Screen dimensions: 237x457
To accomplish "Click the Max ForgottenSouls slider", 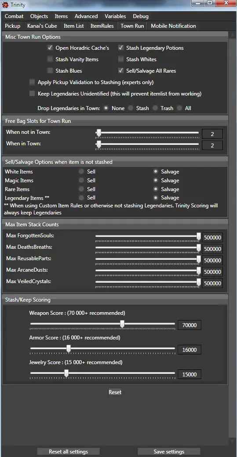I will 148,237.
